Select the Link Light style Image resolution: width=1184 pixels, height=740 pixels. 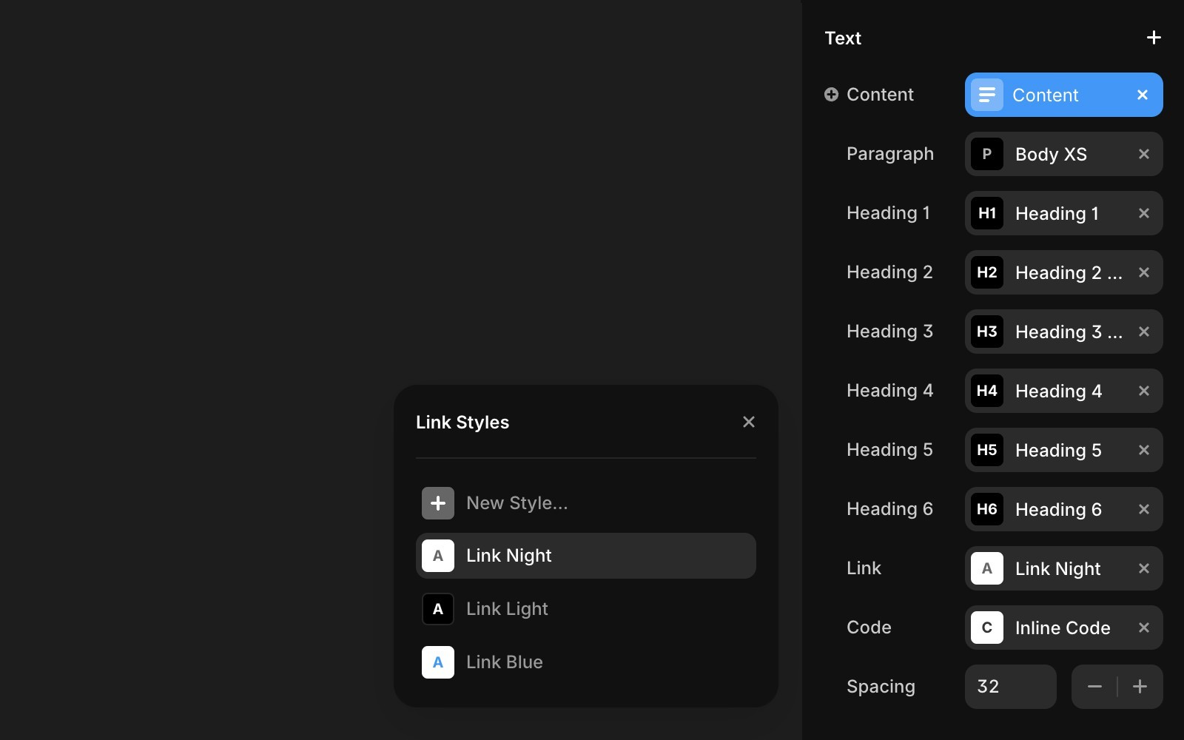click(506, 609)
